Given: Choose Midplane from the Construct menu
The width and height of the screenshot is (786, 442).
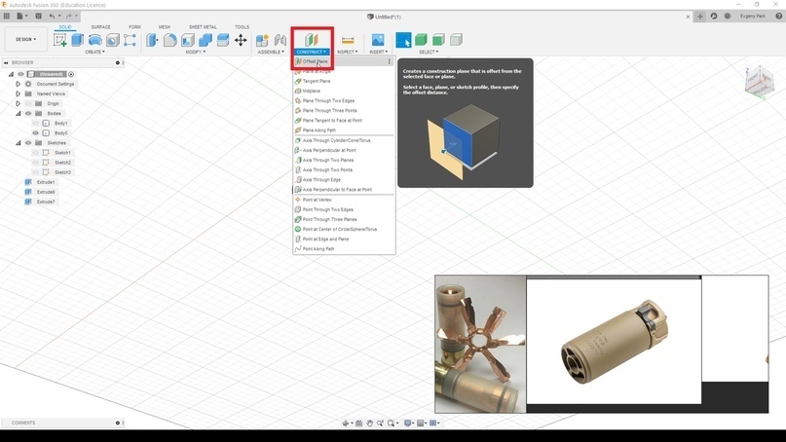Looking at the screenshot, I should 312,92.
